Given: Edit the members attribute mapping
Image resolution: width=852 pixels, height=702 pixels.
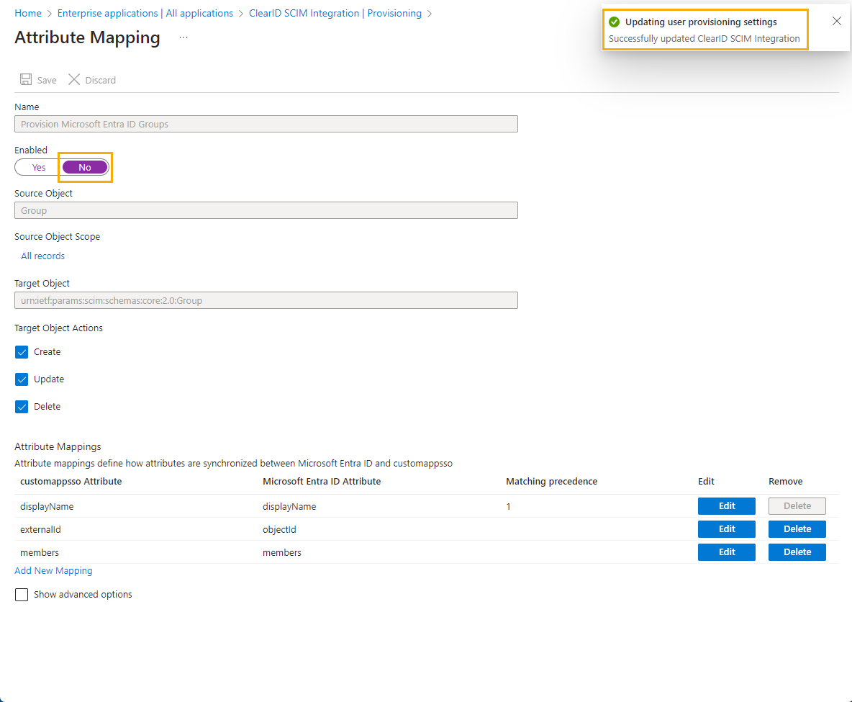Looking at the screenshot, I should pos(726,552).
